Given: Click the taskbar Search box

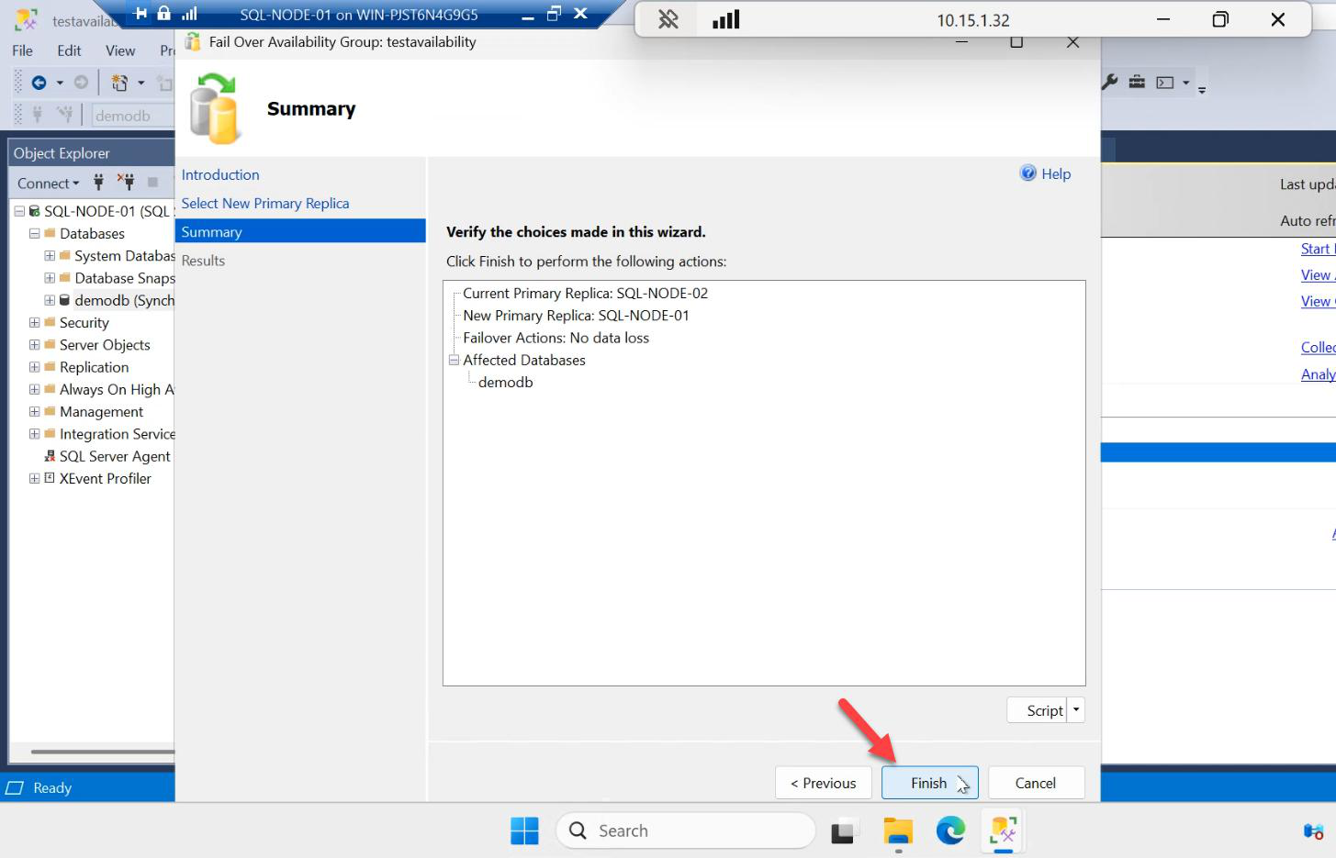Looking at the screenshot, I should click(x=685, y=830).
